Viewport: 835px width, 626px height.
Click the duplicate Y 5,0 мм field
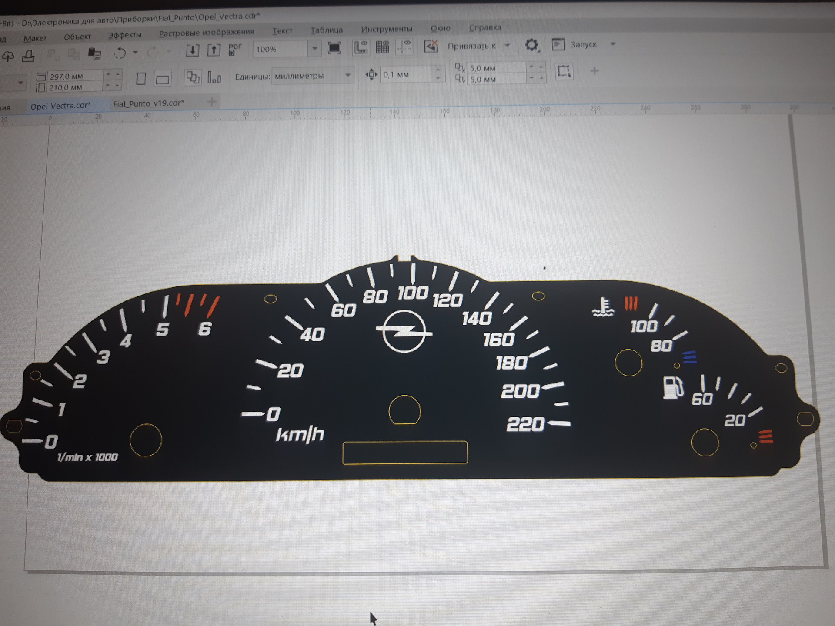(496, 79)
